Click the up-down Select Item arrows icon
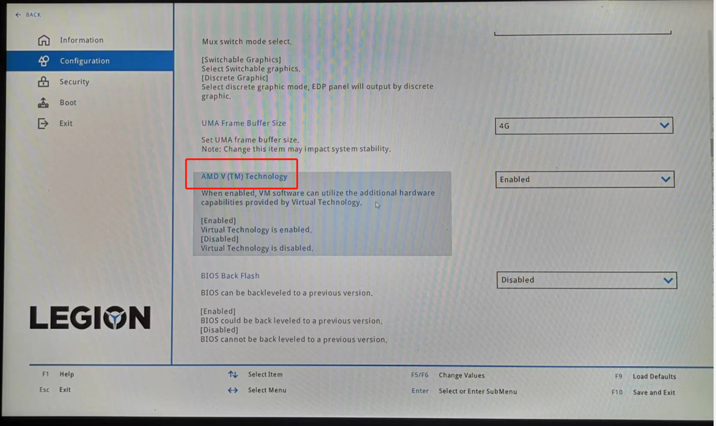Screen dimensions: 716x426 (x=233, y=374)
